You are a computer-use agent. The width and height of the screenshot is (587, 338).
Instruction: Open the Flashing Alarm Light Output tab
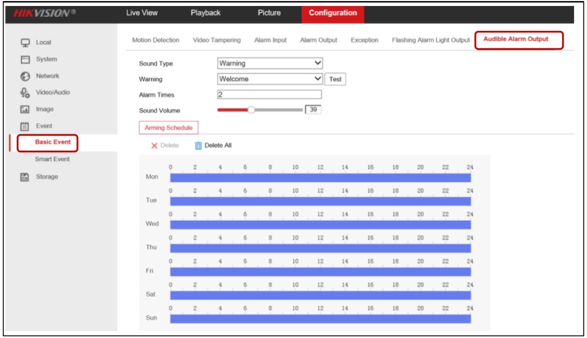[x=430, y=40]
